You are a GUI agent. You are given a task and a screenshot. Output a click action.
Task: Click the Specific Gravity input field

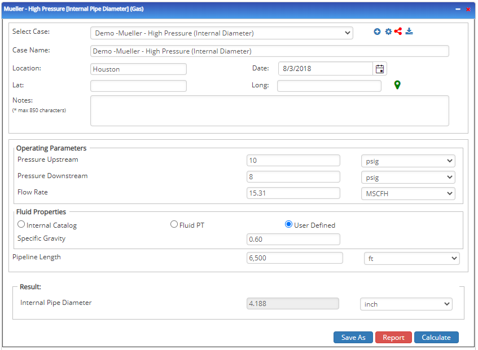[x=293, y=239]
